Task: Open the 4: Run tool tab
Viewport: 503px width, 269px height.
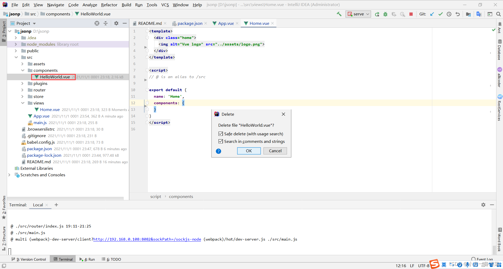Action: tap(87, 259)
